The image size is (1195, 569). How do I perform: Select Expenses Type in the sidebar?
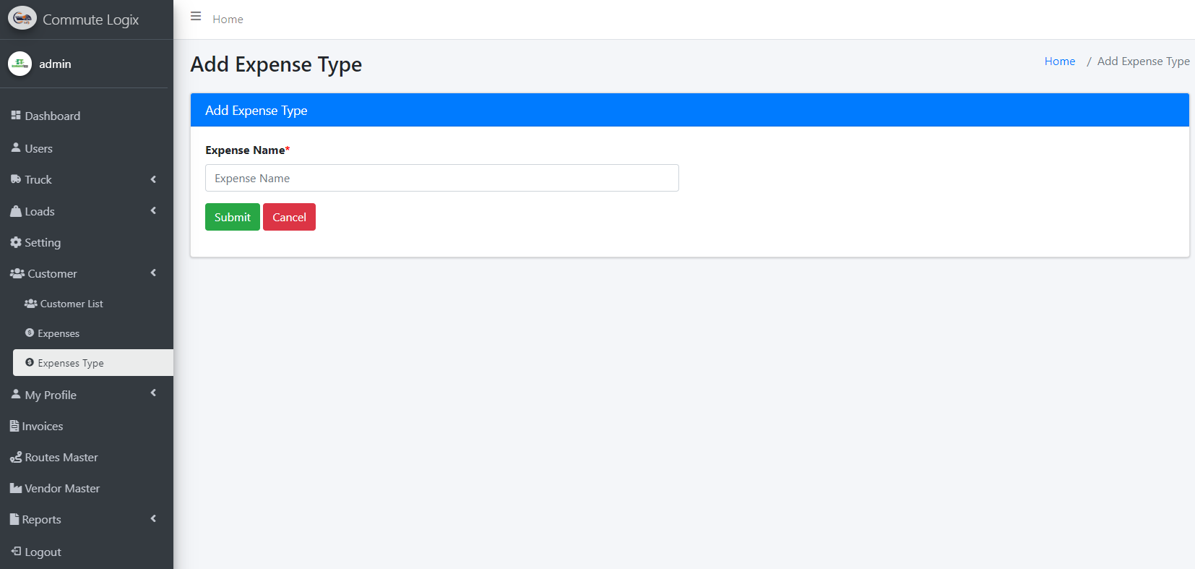[71, 363]
